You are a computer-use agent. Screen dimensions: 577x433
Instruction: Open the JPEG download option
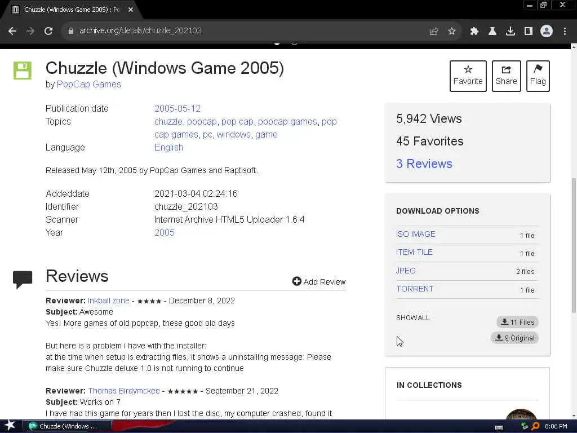406,271
